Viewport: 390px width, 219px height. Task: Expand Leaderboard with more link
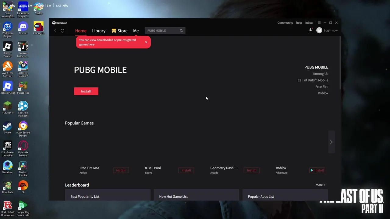pos(320,185)
